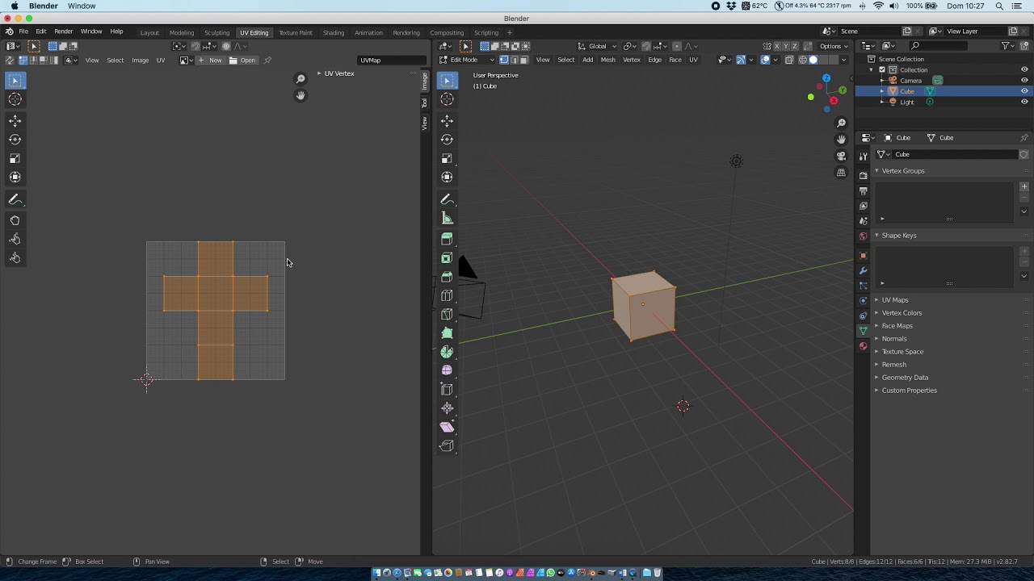1034x581 pixels.
Task: Click the New image button
Action: click(x=211, y=61)
